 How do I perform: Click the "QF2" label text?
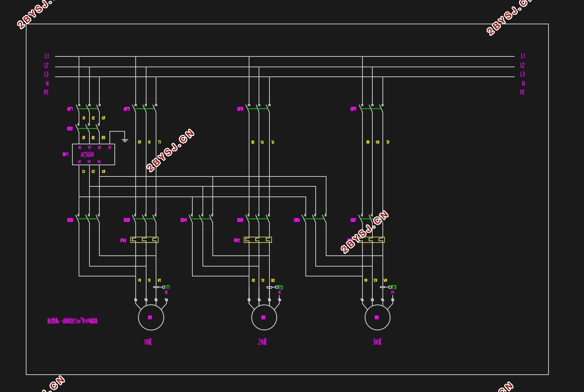click(127, 109)
